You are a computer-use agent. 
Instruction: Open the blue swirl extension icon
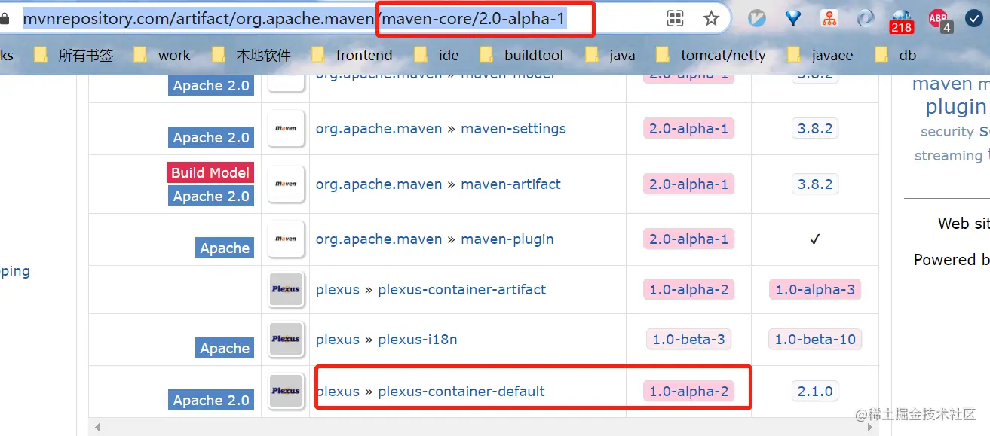click(x=866, y=19)
